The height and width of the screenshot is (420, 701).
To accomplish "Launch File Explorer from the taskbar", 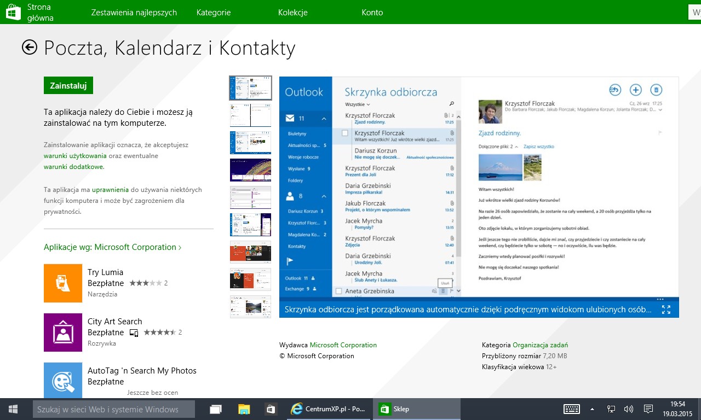I will point(244,409).
